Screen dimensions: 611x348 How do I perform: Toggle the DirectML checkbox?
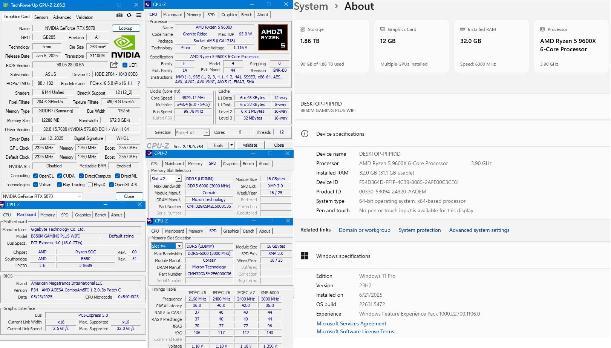[117, 176]
